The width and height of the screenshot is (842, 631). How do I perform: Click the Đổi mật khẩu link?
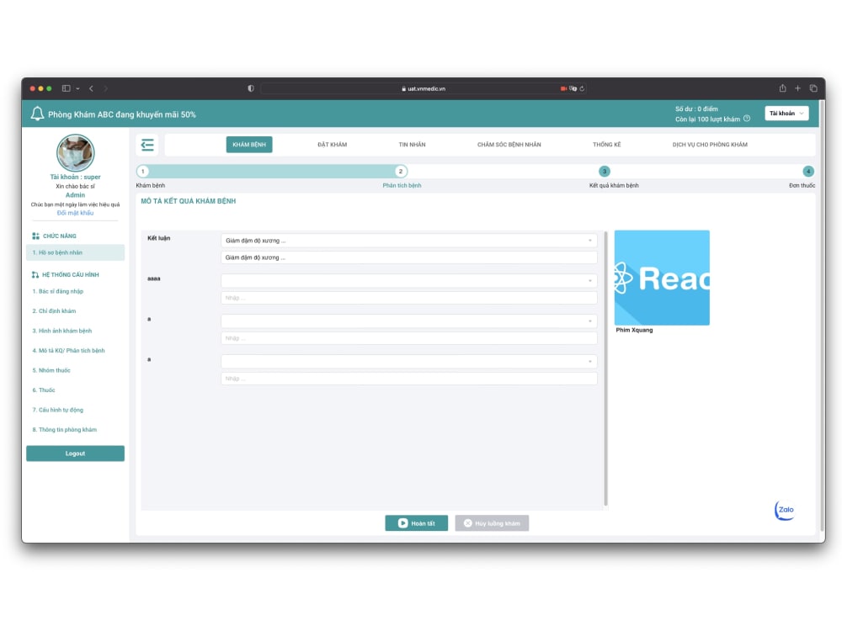pos(75,213)
